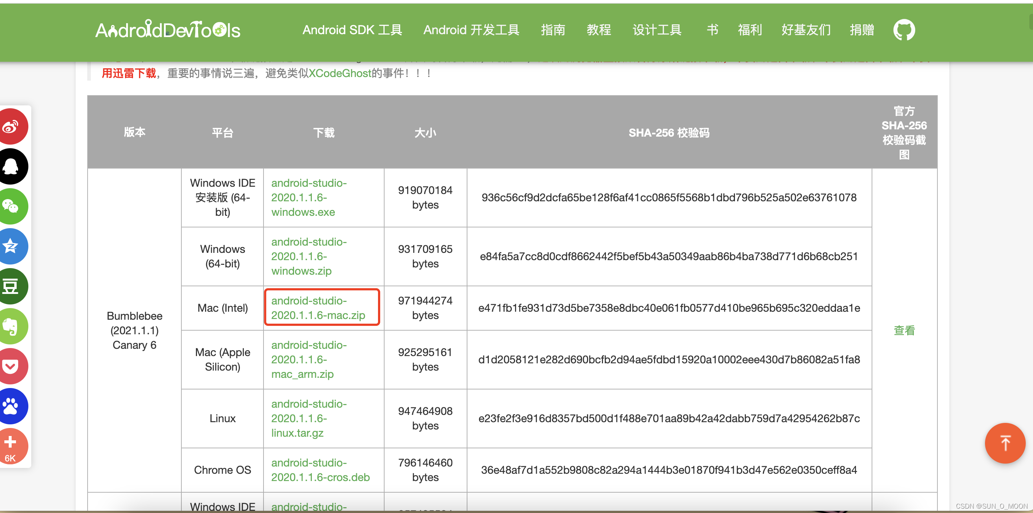Share to Qzone star icon
Viewport: 1033px width, 513px height.
[11, 246]
